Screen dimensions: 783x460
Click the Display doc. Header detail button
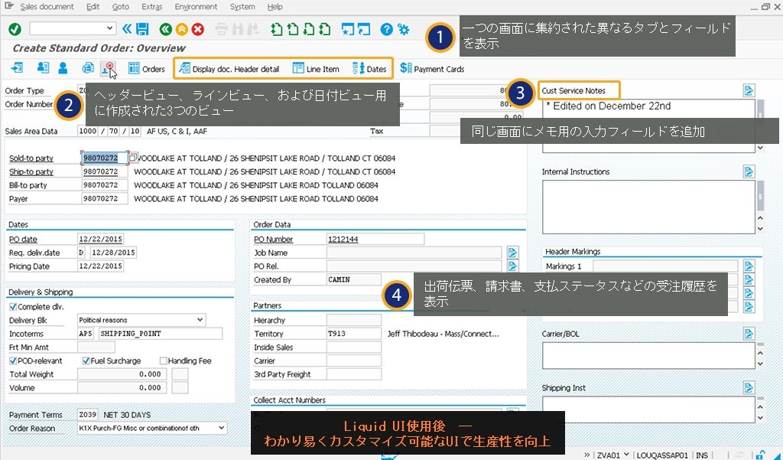229,69
